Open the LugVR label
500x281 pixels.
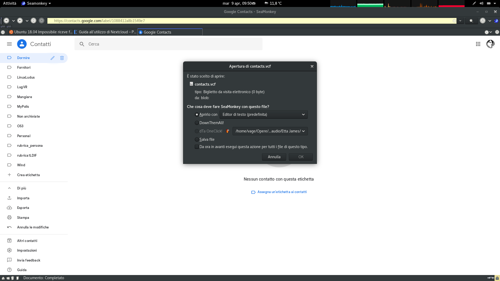click(x=34, y=87)
